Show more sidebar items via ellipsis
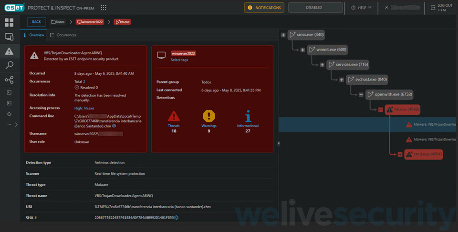 pyautogui.click(x=9, y=125)
